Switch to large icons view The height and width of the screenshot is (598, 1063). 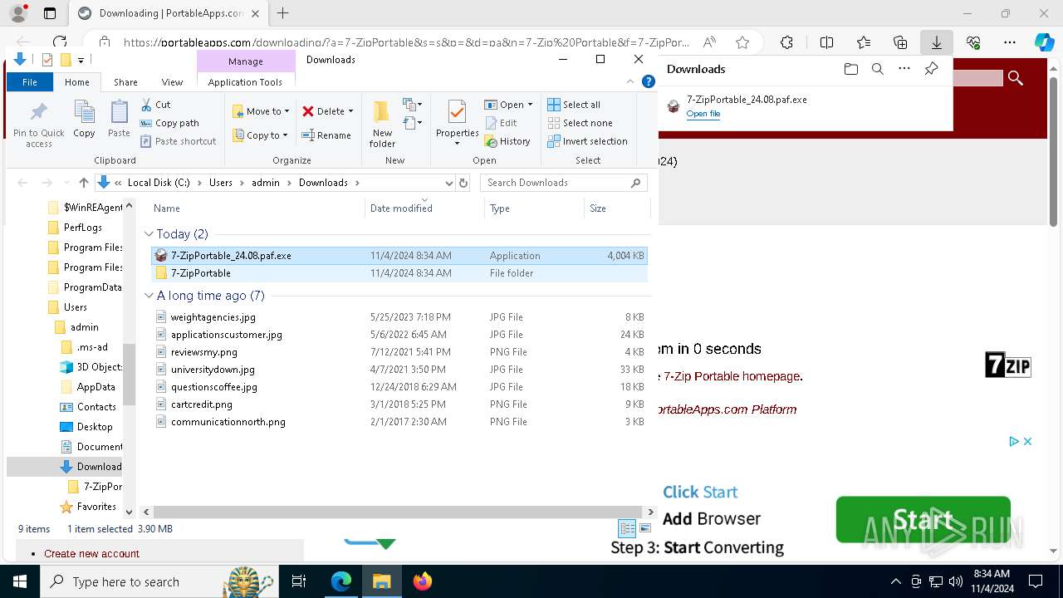pos(645,529)
